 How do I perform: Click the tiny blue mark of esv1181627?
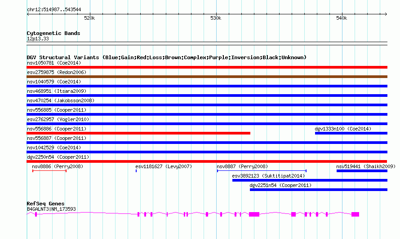point(136,171)
